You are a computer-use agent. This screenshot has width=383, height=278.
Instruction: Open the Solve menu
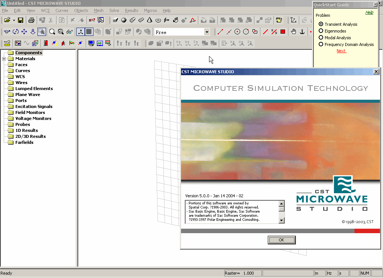[114, 10]
